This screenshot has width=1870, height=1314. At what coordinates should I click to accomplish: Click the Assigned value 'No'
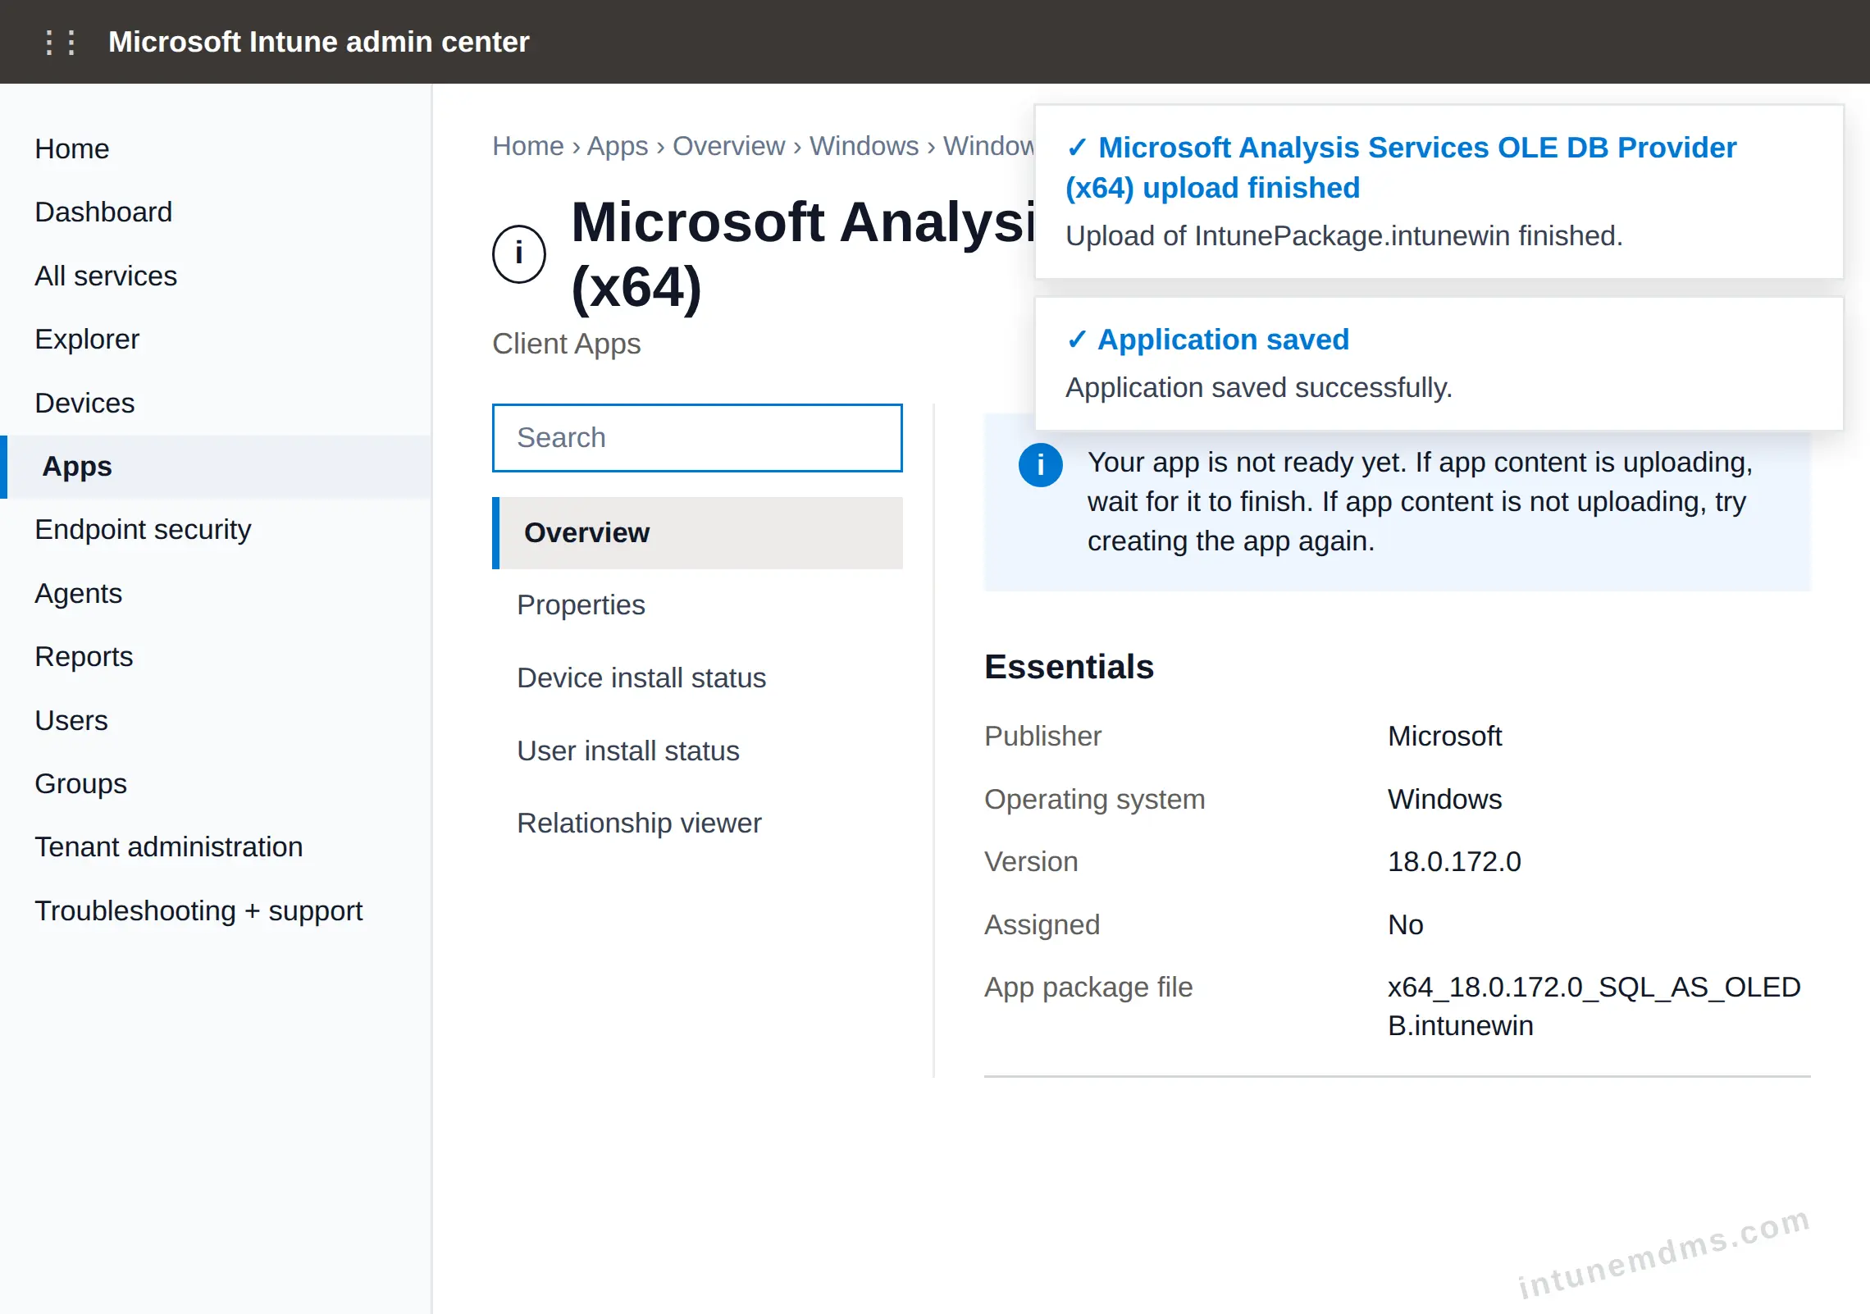pyautogui.click(x=1405, y=924)
